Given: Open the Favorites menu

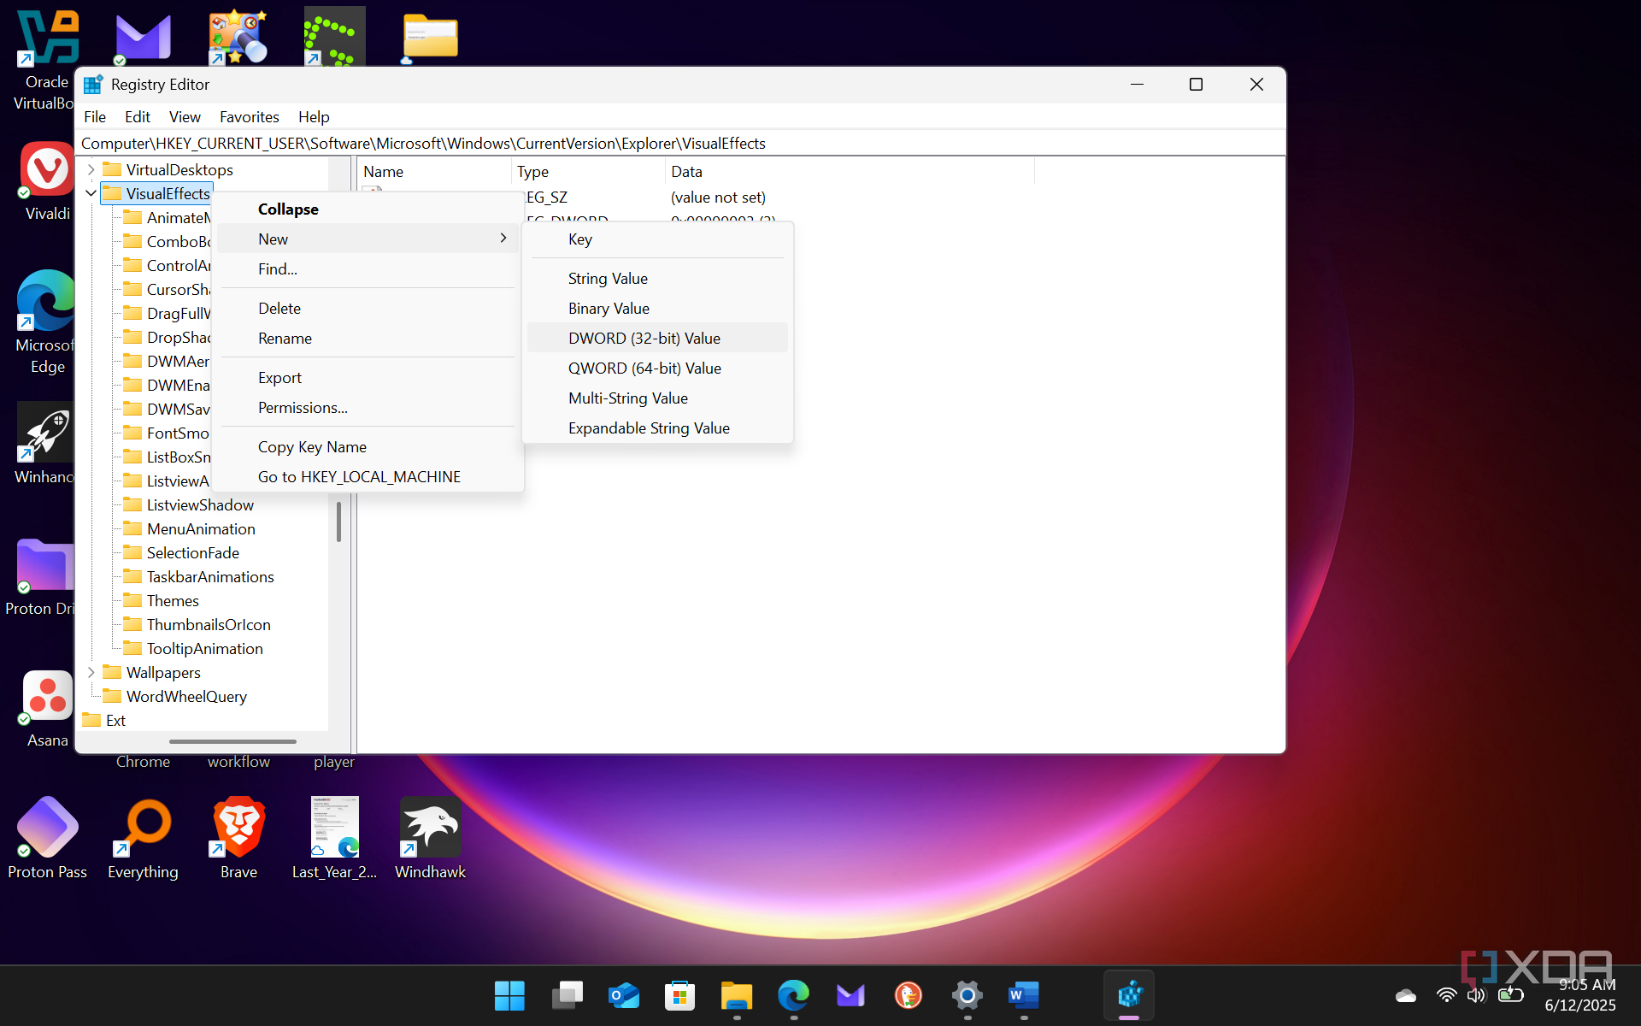Looking at the screenshot, I should click(249, 117).
